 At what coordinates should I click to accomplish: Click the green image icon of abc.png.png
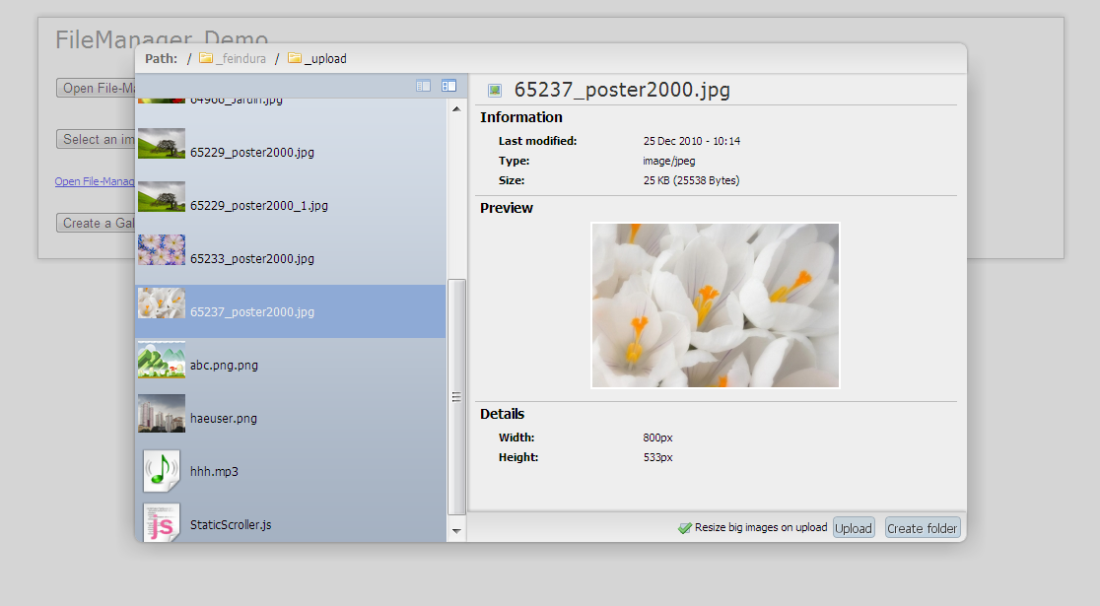tap(161, 365)
